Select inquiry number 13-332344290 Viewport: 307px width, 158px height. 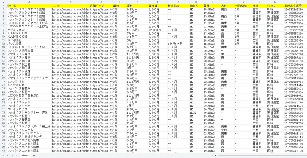(295, 10)
